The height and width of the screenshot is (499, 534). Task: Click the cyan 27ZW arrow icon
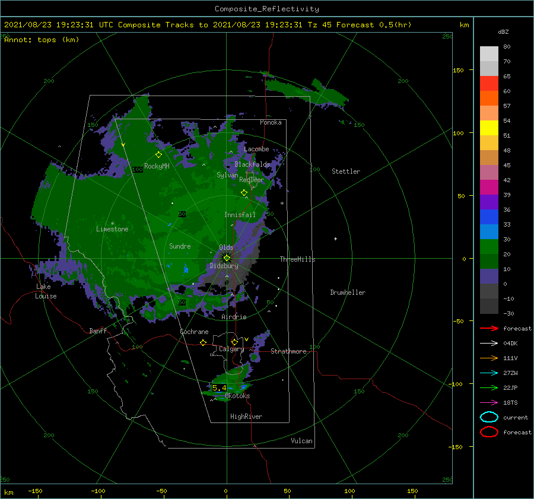[489, 373]
